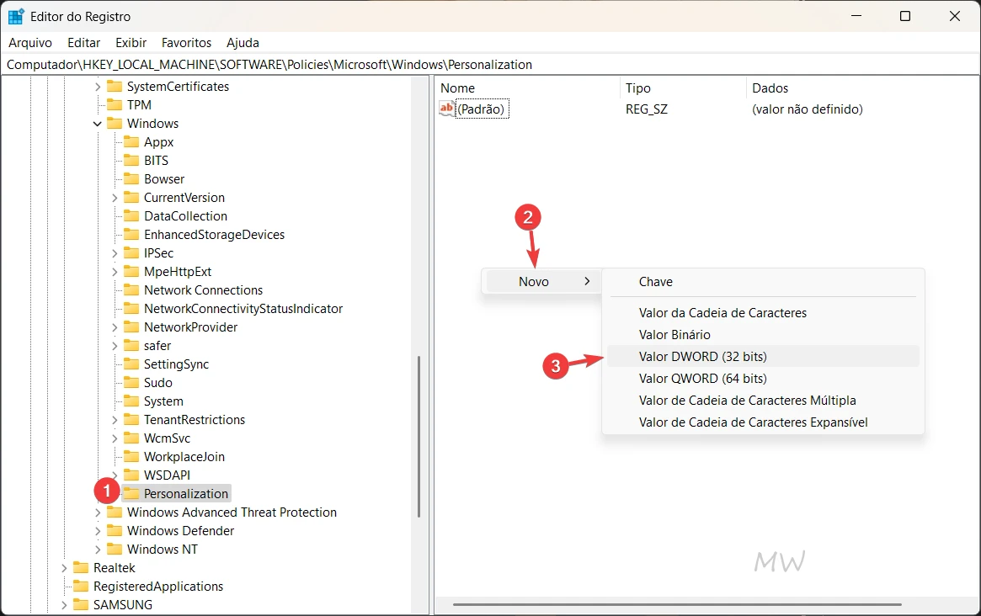Open the Favoritos menu
The height and width of the screenshot is (616, 981).
point(186,42)
